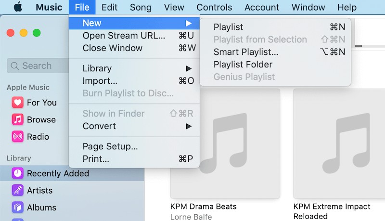Screen dimensions: 385x221
Task: Open the Help menu
Action: tap(346, 7)
